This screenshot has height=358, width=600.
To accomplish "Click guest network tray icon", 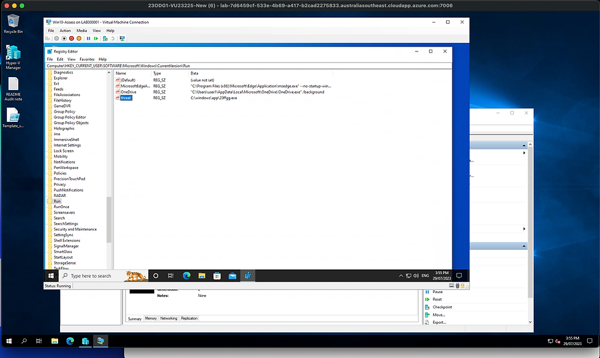I will tap(409, 276).
